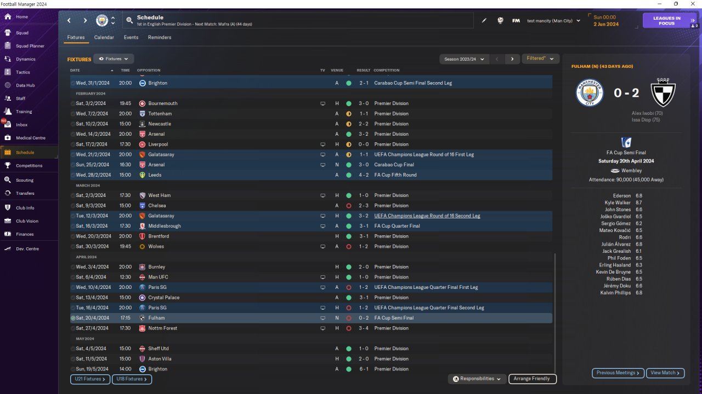The image size is (702, 394).
Task: Switch to the Calendar tab
Action: [x=104, y=38]
